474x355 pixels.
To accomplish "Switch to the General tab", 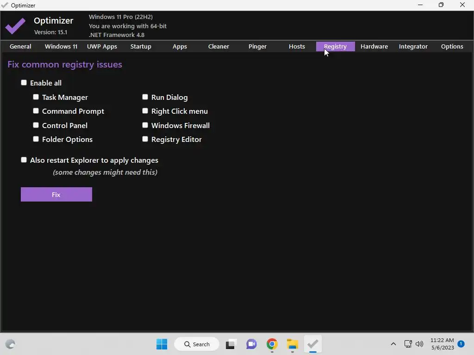I will [x=20, y=47].
